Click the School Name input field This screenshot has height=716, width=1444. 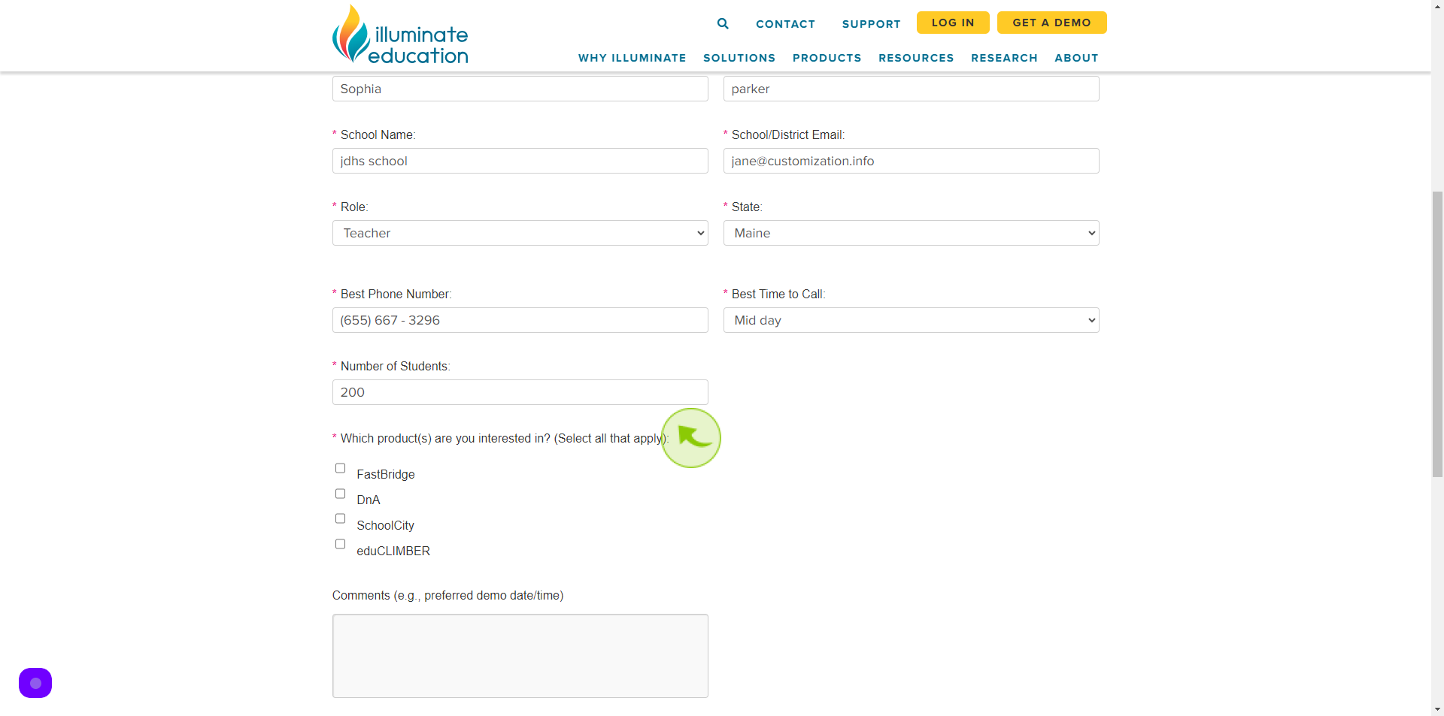520,161
